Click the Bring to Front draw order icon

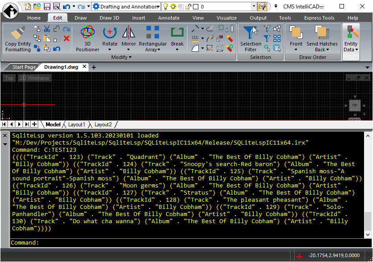coord(296,33)
